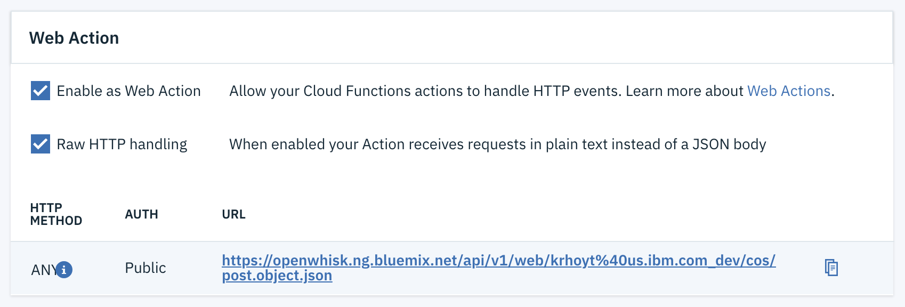Uncheck the Enable as Web Action checkbox
This screenshot has height=307, width=905.
click(x=41, y=91)
